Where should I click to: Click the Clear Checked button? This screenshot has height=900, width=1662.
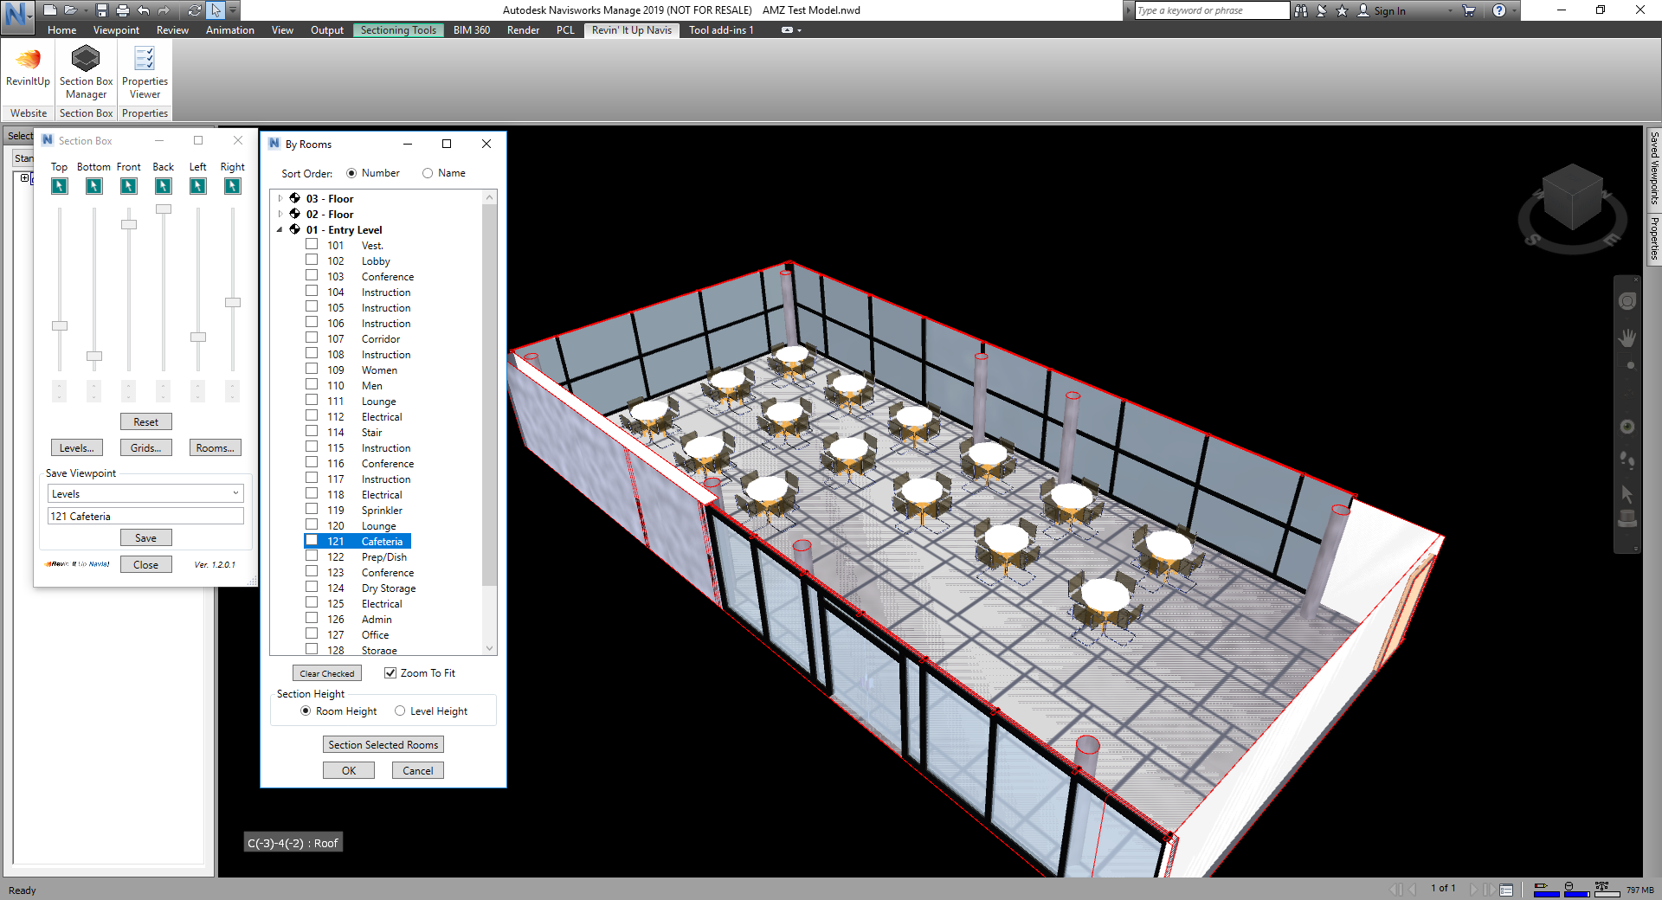(326, 673)
